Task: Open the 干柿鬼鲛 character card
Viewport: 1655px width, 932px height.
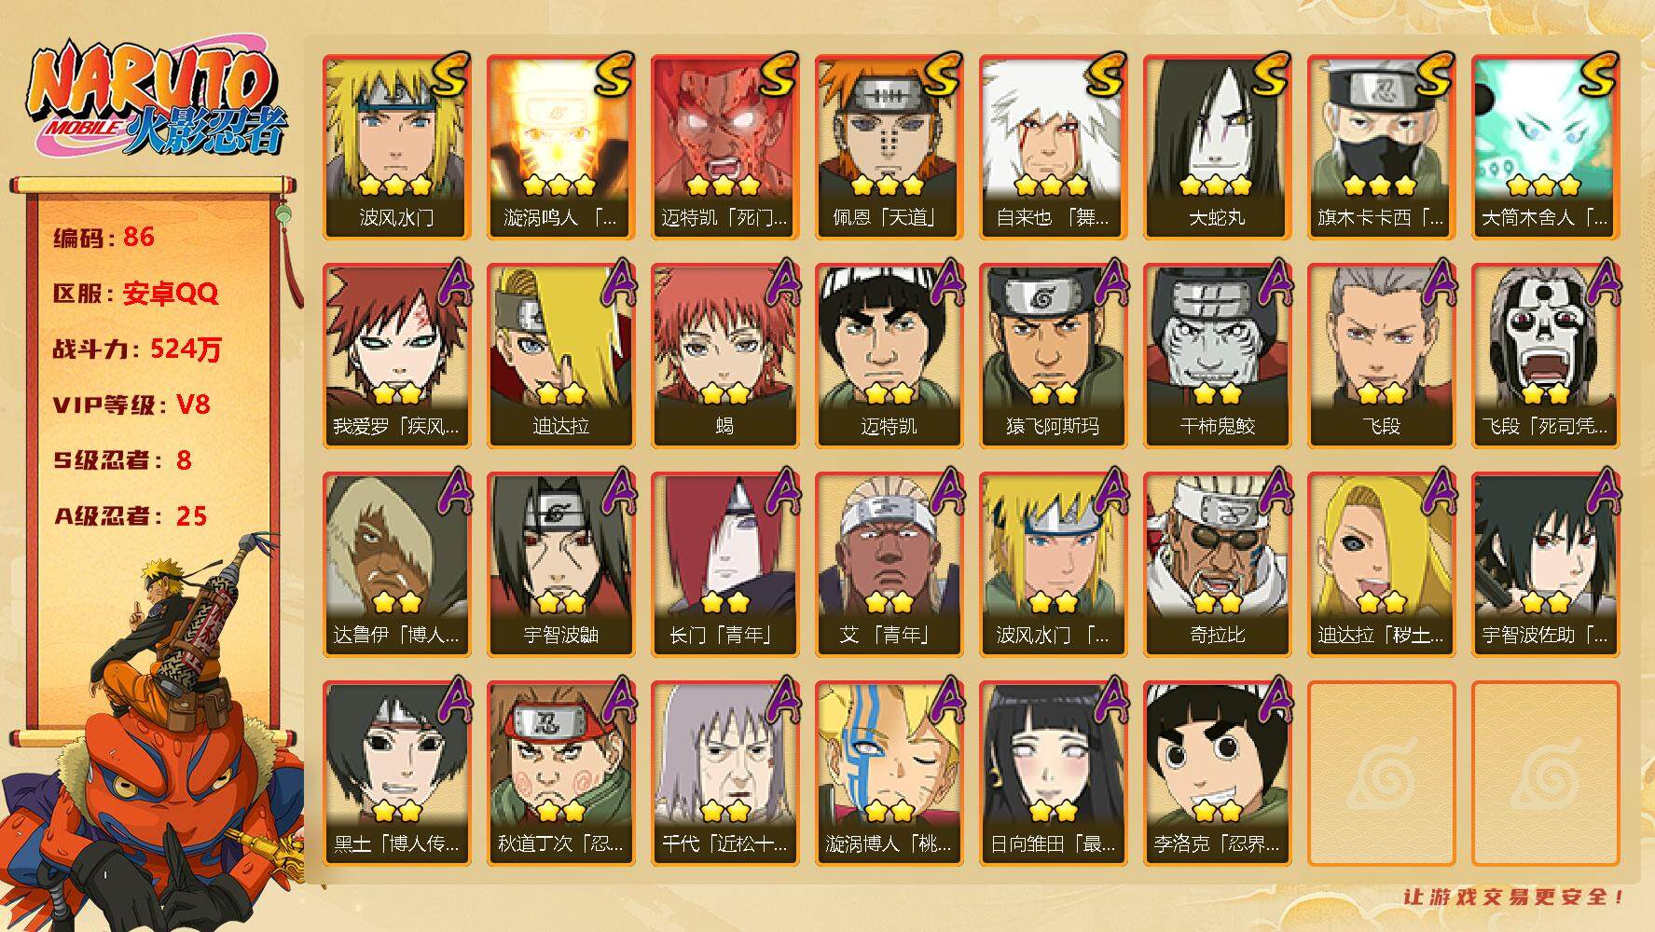Action: 1218,355
